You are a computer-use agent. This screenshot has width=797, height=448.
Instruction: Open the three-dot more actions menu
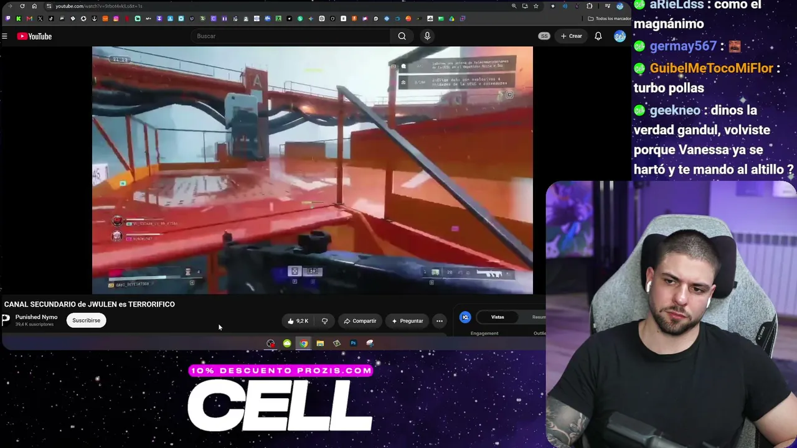point(440,321)
